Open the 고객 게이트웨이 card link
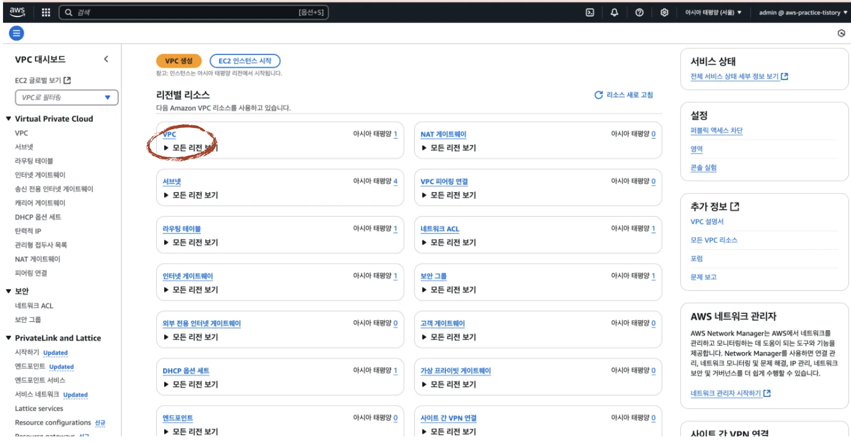This screenshot has width=851, height=443. click(442, 323)
